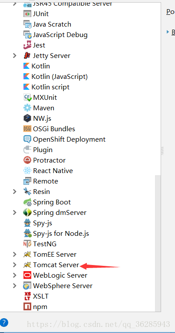The width and height of the screenshot is (175, 333).
Task: Select the "OpenShift Deployment" text label
Action: [x=69, y=139]
